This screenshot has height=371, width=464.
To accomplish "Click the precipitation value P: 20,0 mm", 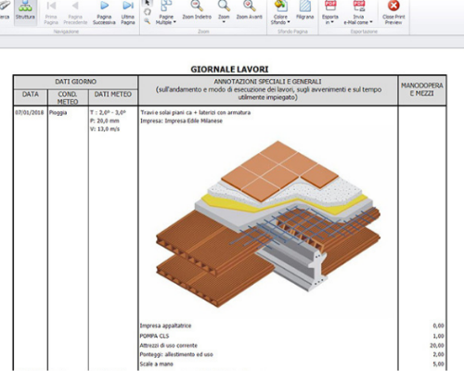I will pyautogui.click(x=105, y=121).
